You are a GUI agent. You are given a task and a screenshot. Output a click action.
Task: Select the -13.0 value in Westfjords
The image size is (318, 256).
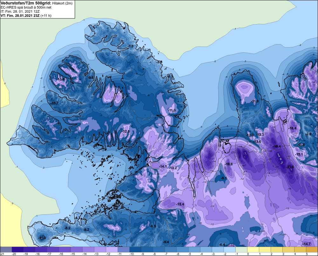click(61, 79)
